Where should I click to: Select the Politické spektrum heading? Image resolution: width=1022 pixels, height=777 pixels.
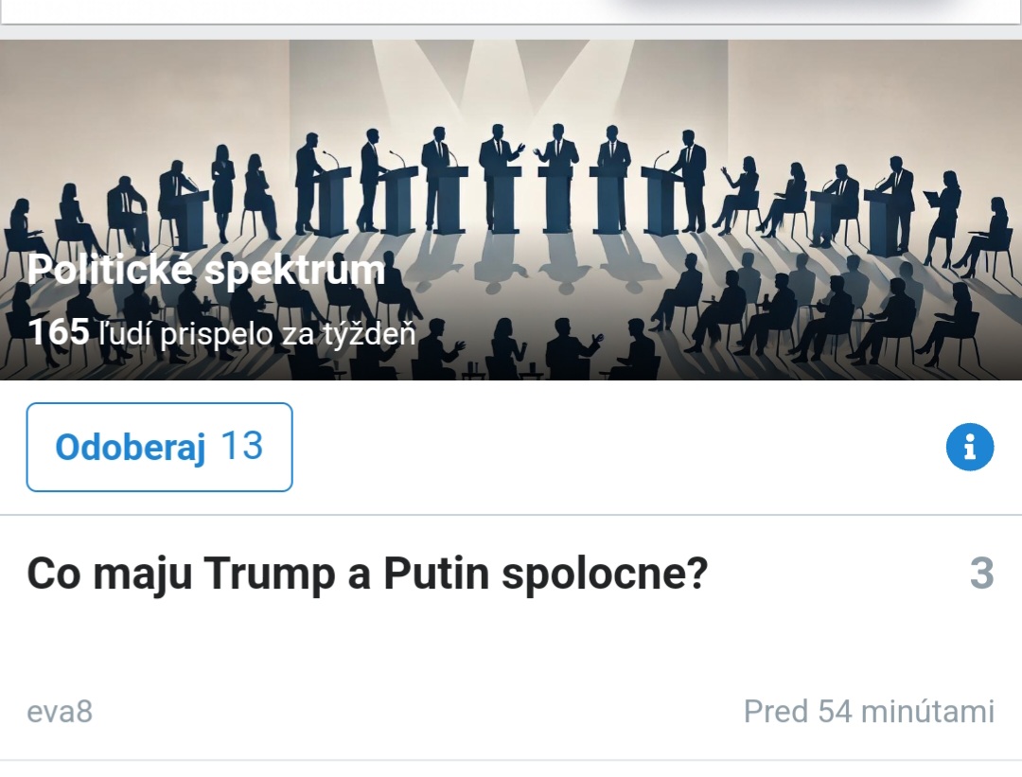coord(206,271)
